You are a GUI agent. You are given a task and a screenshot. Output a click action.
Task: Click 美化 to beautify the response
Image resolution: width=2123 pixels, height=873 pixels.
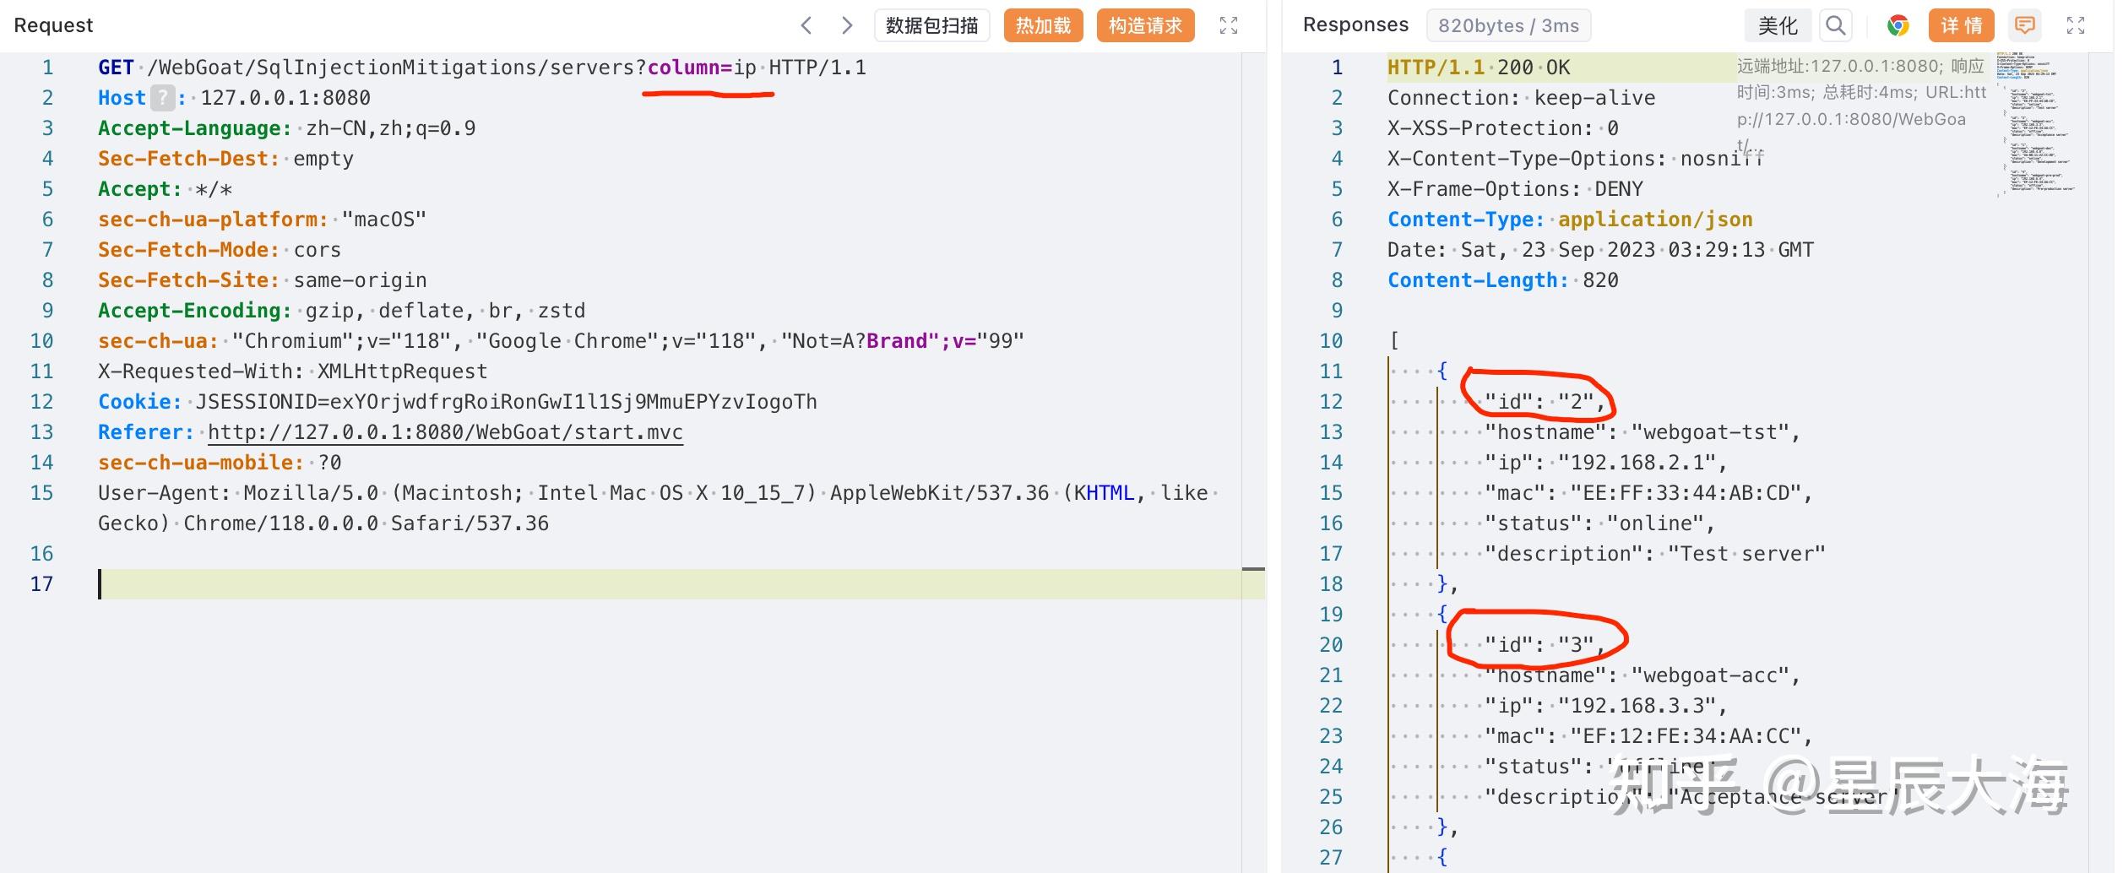click(1778, 25)
